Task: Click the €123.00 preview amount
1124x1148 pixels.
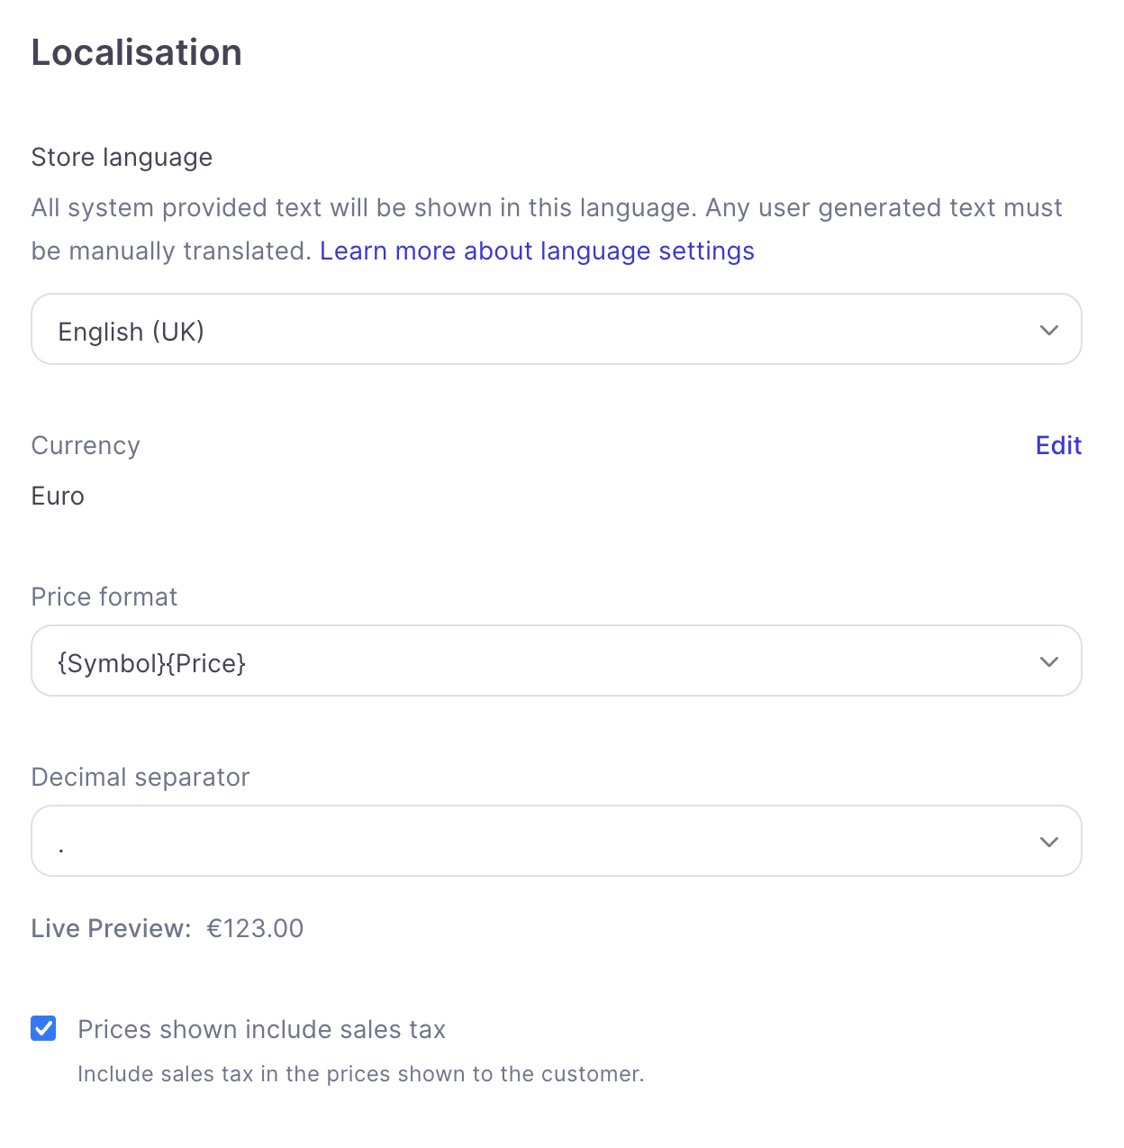Action: point(255,928)
